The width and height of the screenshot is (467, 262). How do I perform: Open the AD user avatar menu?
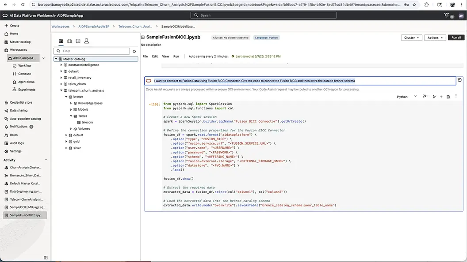[461, 16]
